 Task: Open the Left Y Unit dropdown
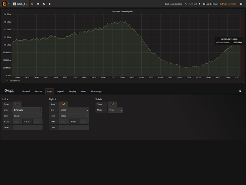click(x=27, y=110)
